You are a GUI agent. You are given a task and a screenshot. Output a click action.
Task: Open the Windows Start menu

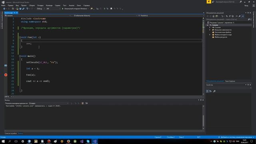click(x=3, y=141)
